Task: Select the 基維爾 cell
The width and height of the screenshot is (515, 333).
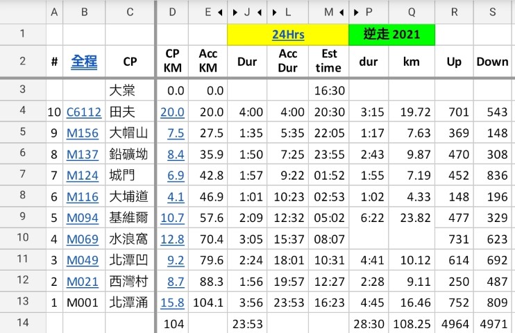Action: (130, 218)
